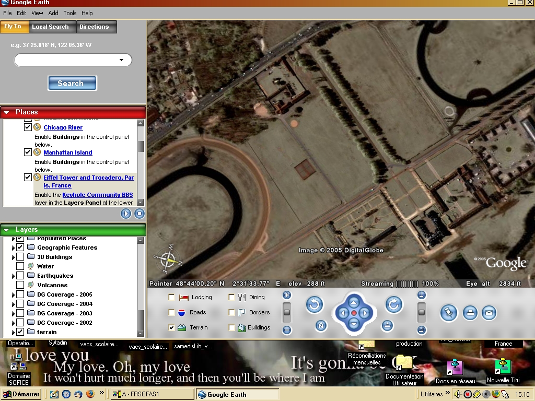Toggle the Dining checkbox
Image resolution: width=535 pixels, height=401 pixels.
click(231, 297)
